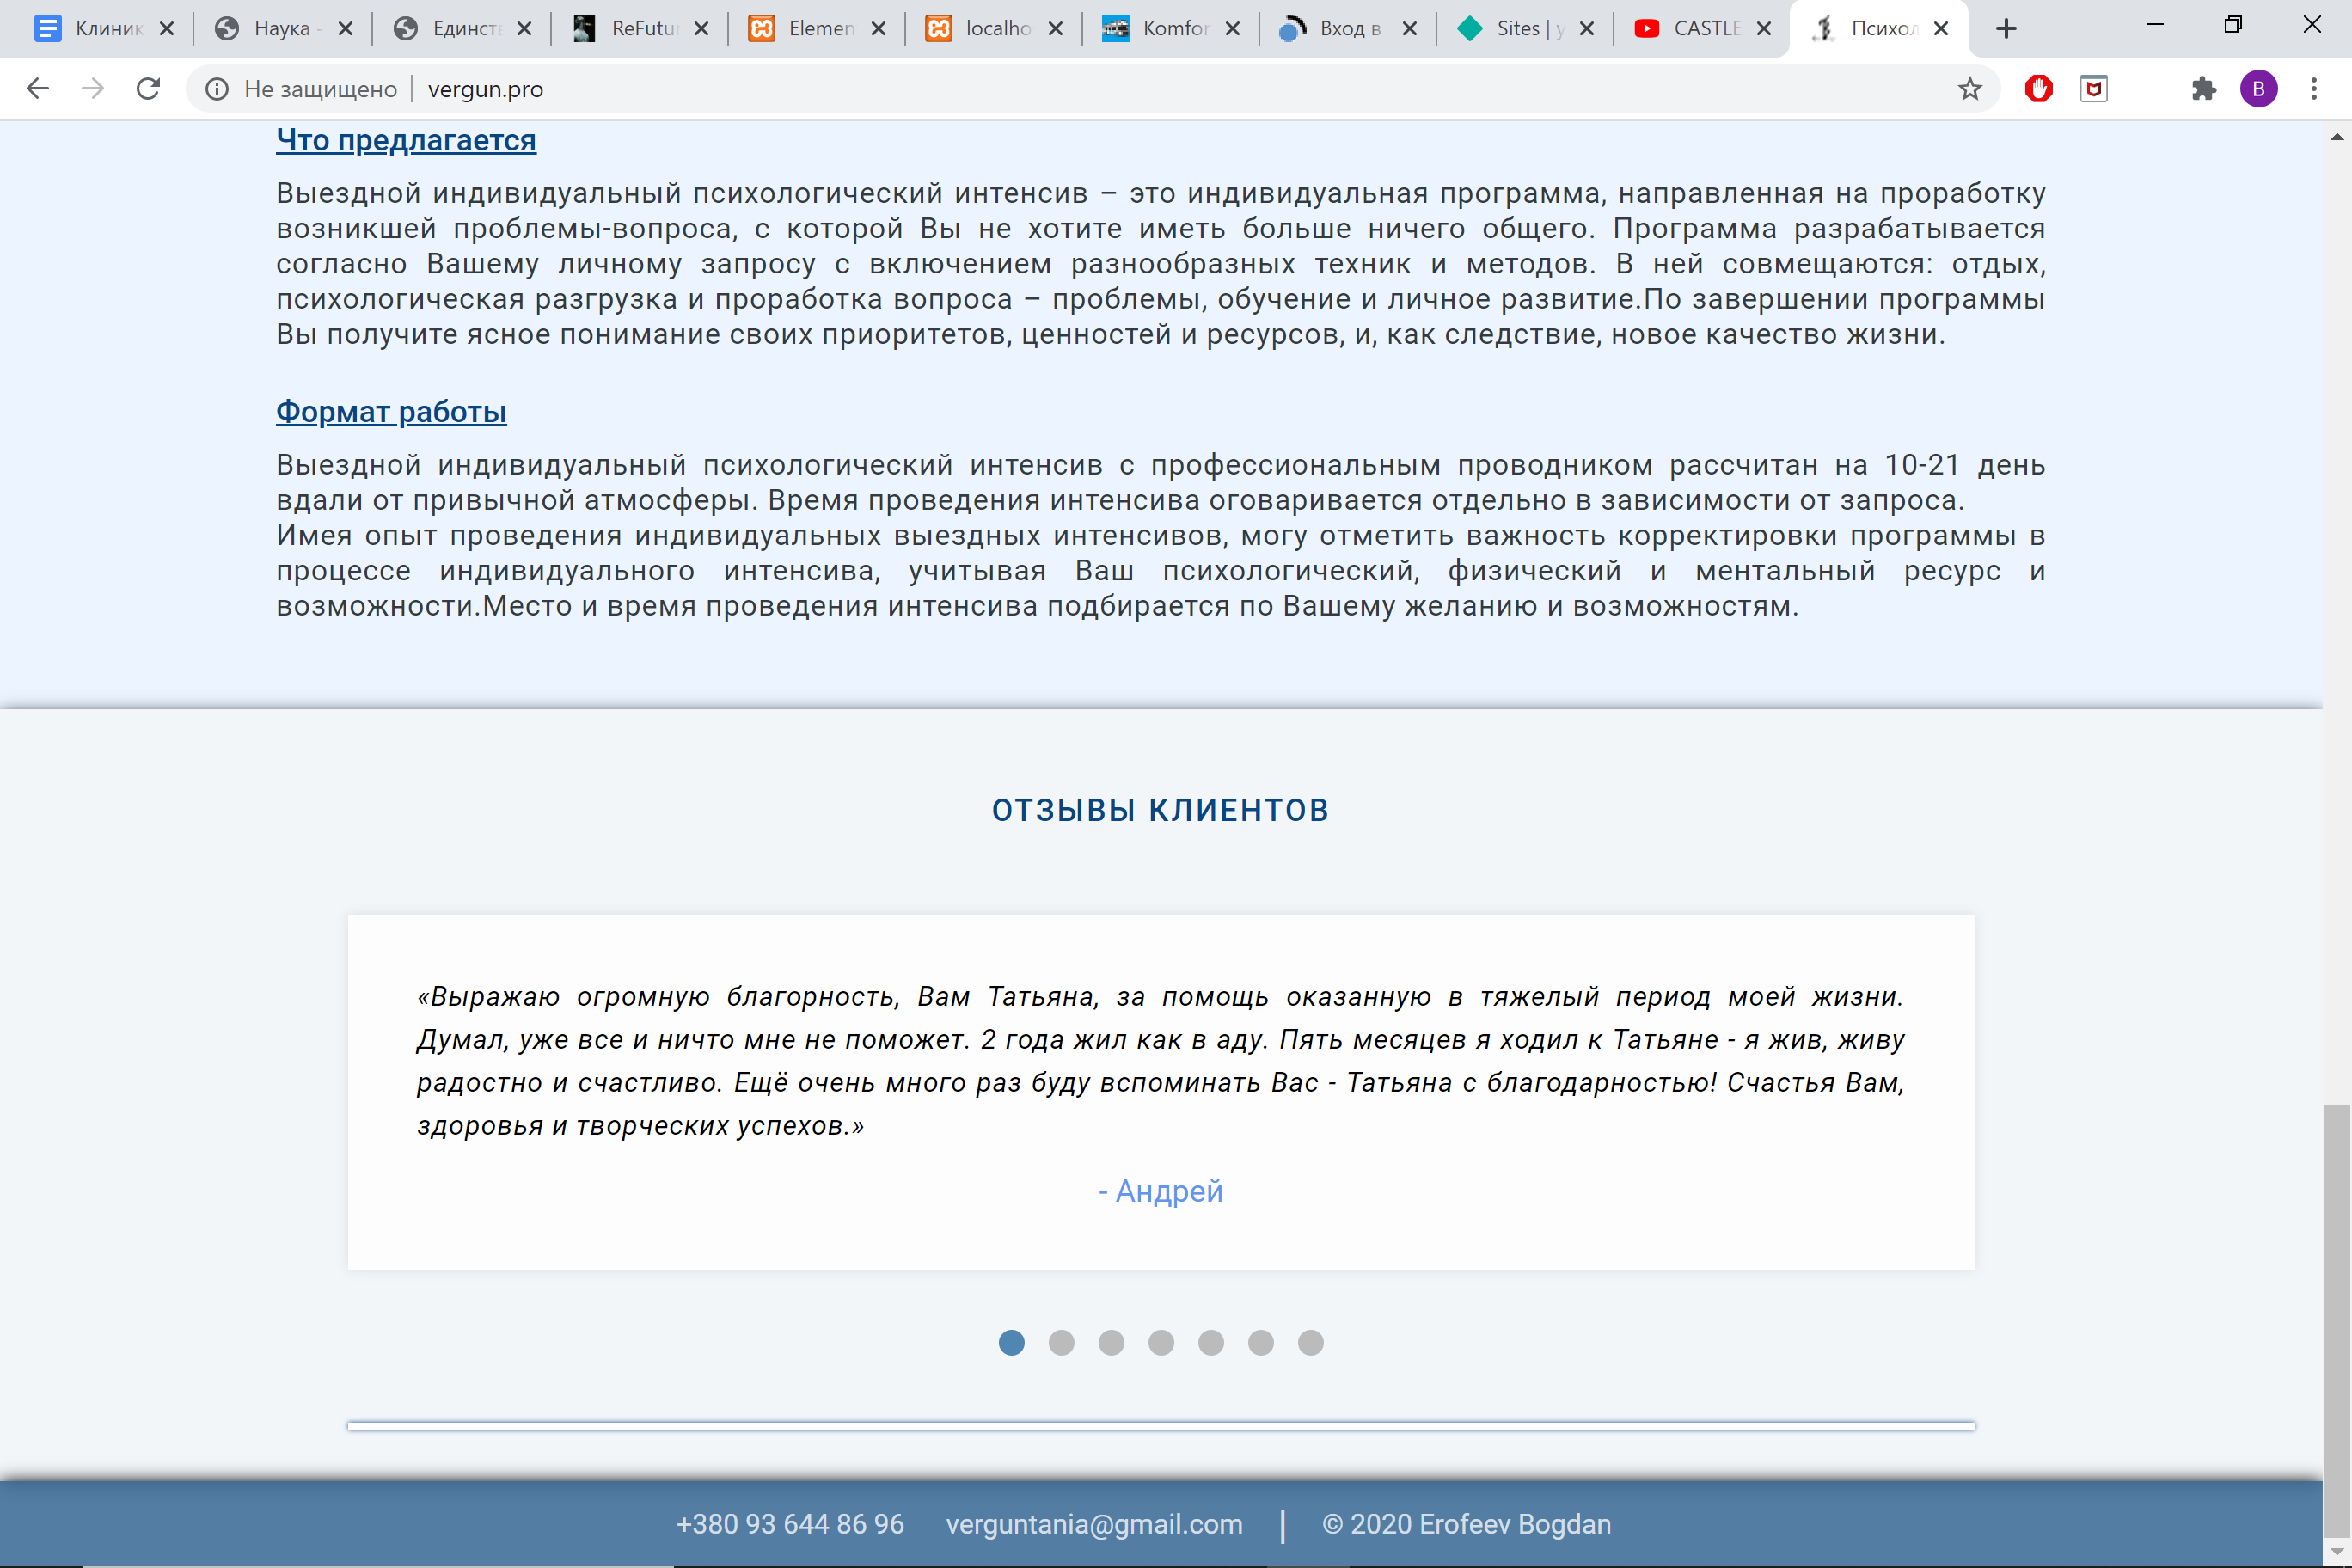Bookmark this page with the star icon
This screenshot has width=2352, height=1568.
pos(1969,89)
